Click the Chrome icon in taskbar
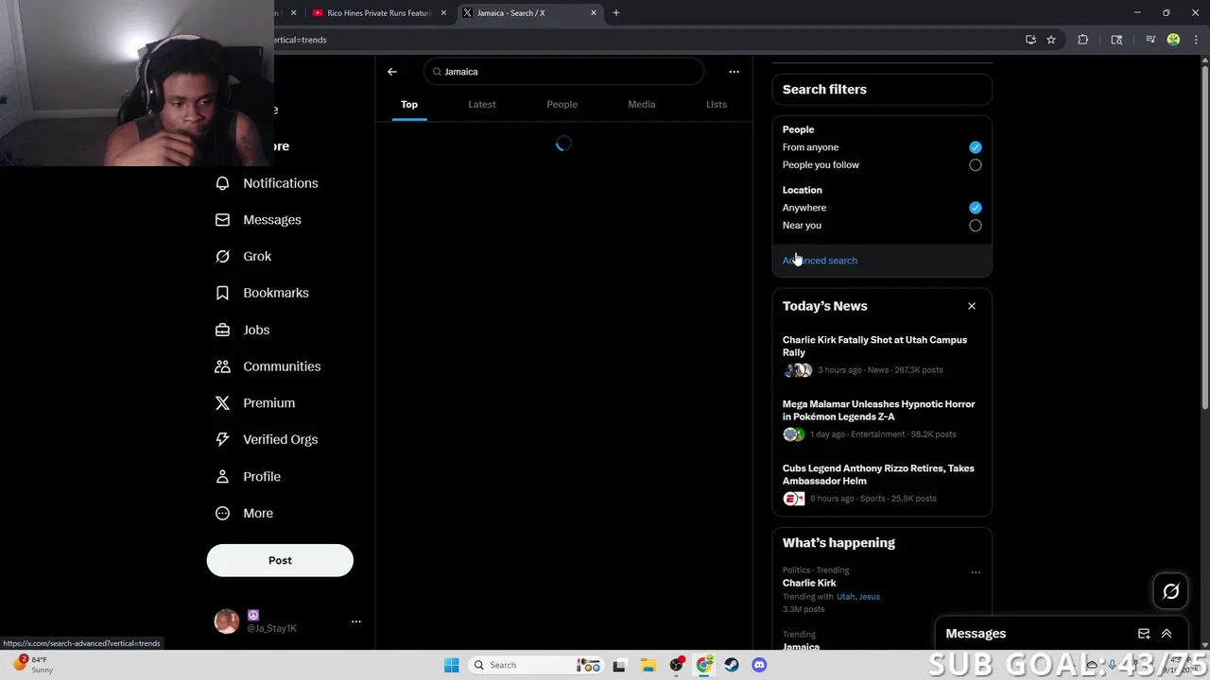The height and width of the screenshot is (680, 1210). (x=704, y=665)
